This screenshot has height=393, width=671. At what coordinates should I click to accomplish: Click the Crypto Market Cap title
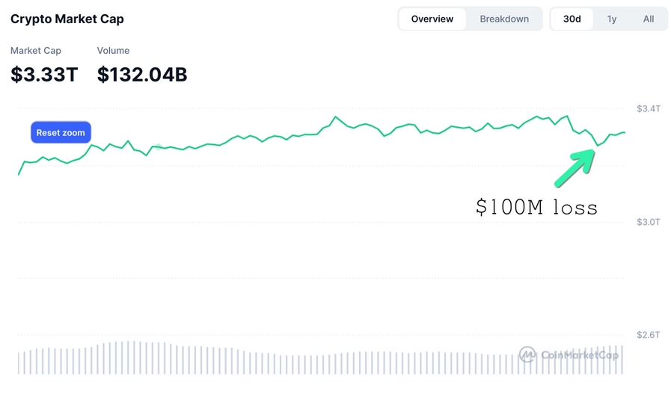pyautogui.click(x=67, y=19)
